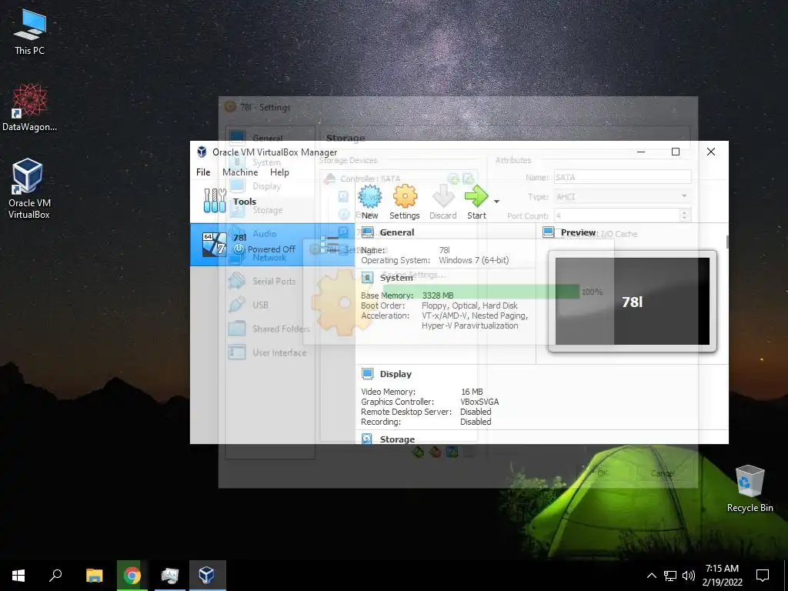Click the VirtualBox Manager title bar icon
Viewport: 788px width, 591px height.
pos(202,152)
